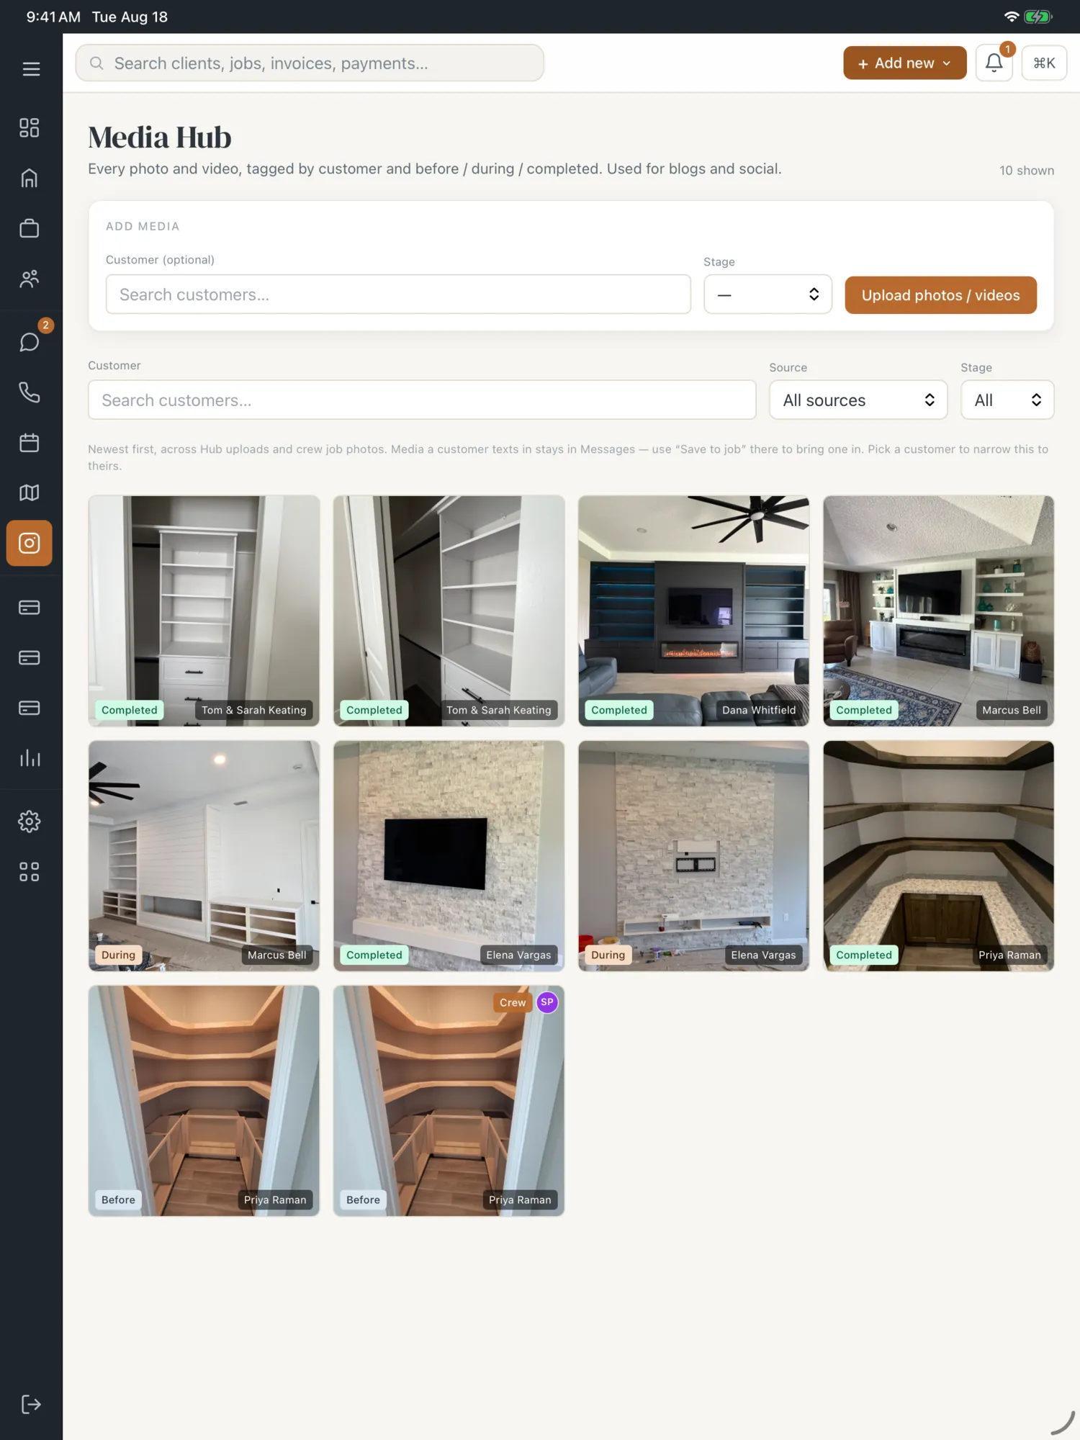Open the ⌘K command palette button
This screenshot has height=1440, width=1080.
[1044, 63]
